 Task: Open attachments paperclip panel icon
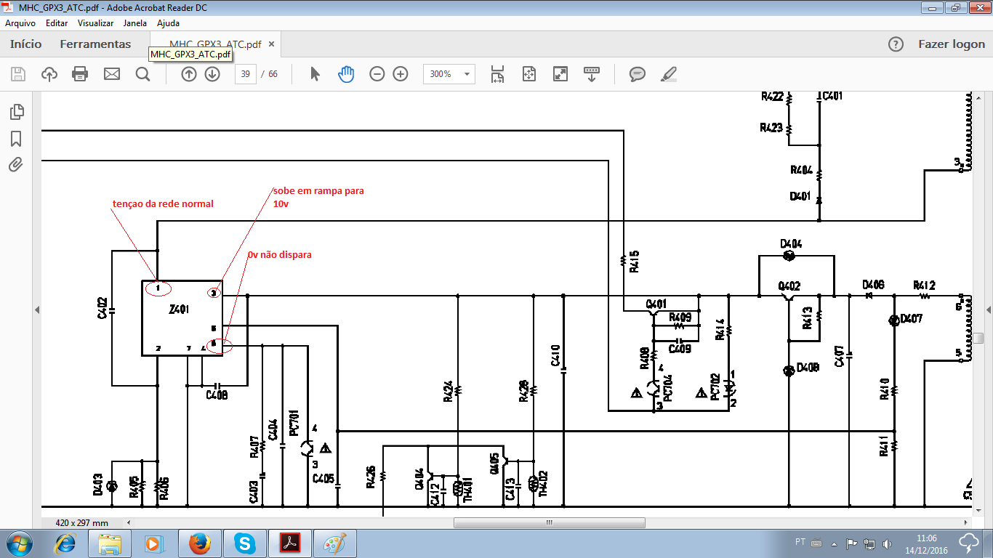(16, 165)
